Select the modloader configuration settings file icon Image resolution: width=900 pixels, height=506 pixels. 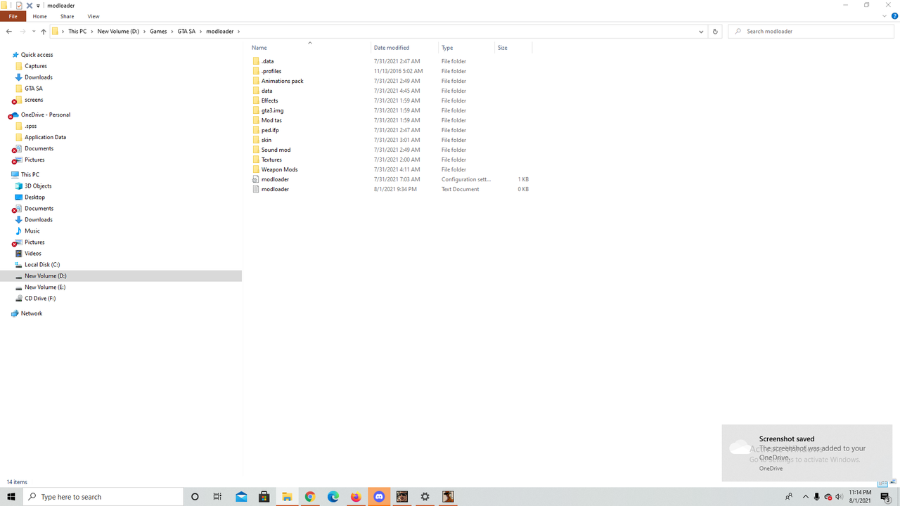[256, 179]
